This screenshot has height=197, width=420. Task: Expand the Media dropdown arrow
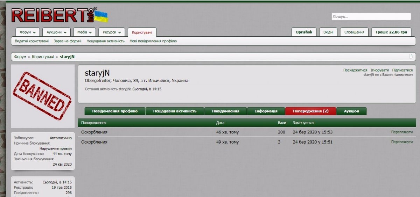[90, 32]
